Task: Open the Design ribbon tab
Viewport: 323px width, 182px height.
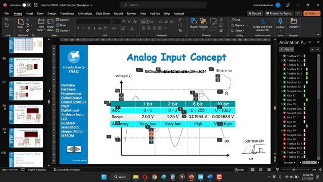Action: pos(51,14)
